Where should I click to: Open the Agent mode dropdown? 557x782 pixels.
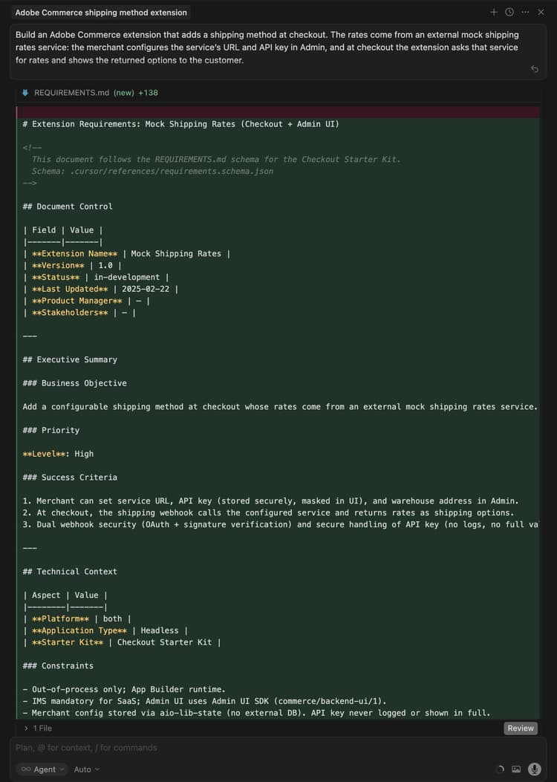click(x=41, y=769)
